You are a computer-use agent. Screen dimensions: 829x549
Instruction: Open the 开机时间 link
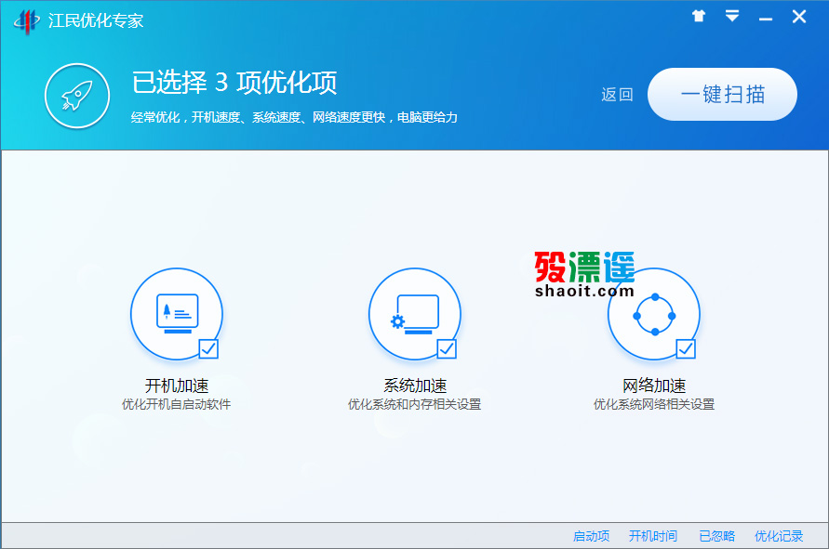coord(653,536)
